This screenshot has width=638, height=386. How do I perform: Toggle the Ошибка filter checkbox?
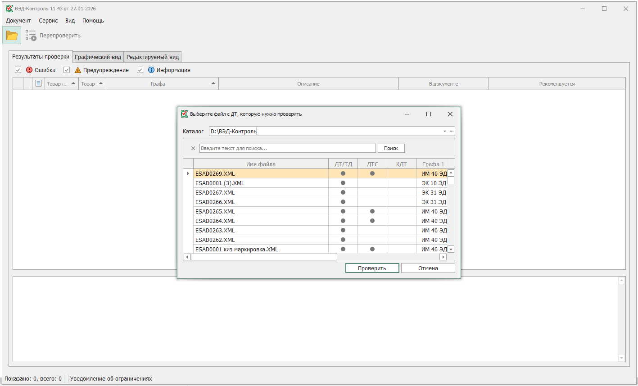click(18, 70)
